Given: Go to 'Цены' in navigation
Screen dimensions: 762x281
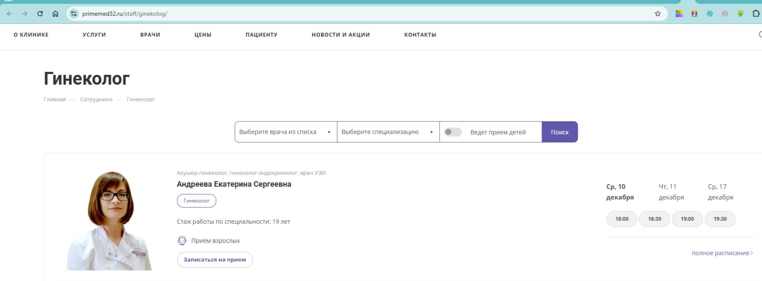Looking at the screenshot, I should pyautogui.click(x=203, y=35).
